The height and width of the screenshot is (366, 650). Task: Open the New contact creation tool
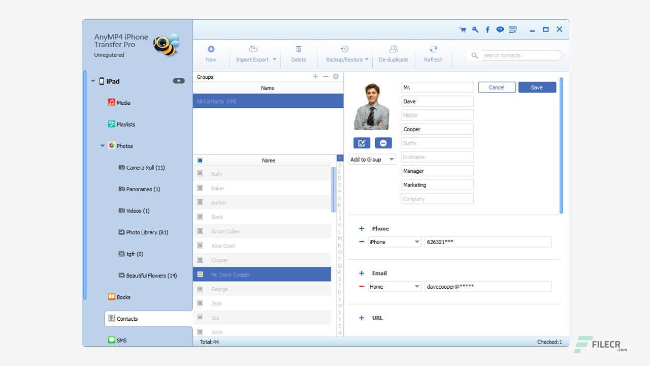coord(211,53)
